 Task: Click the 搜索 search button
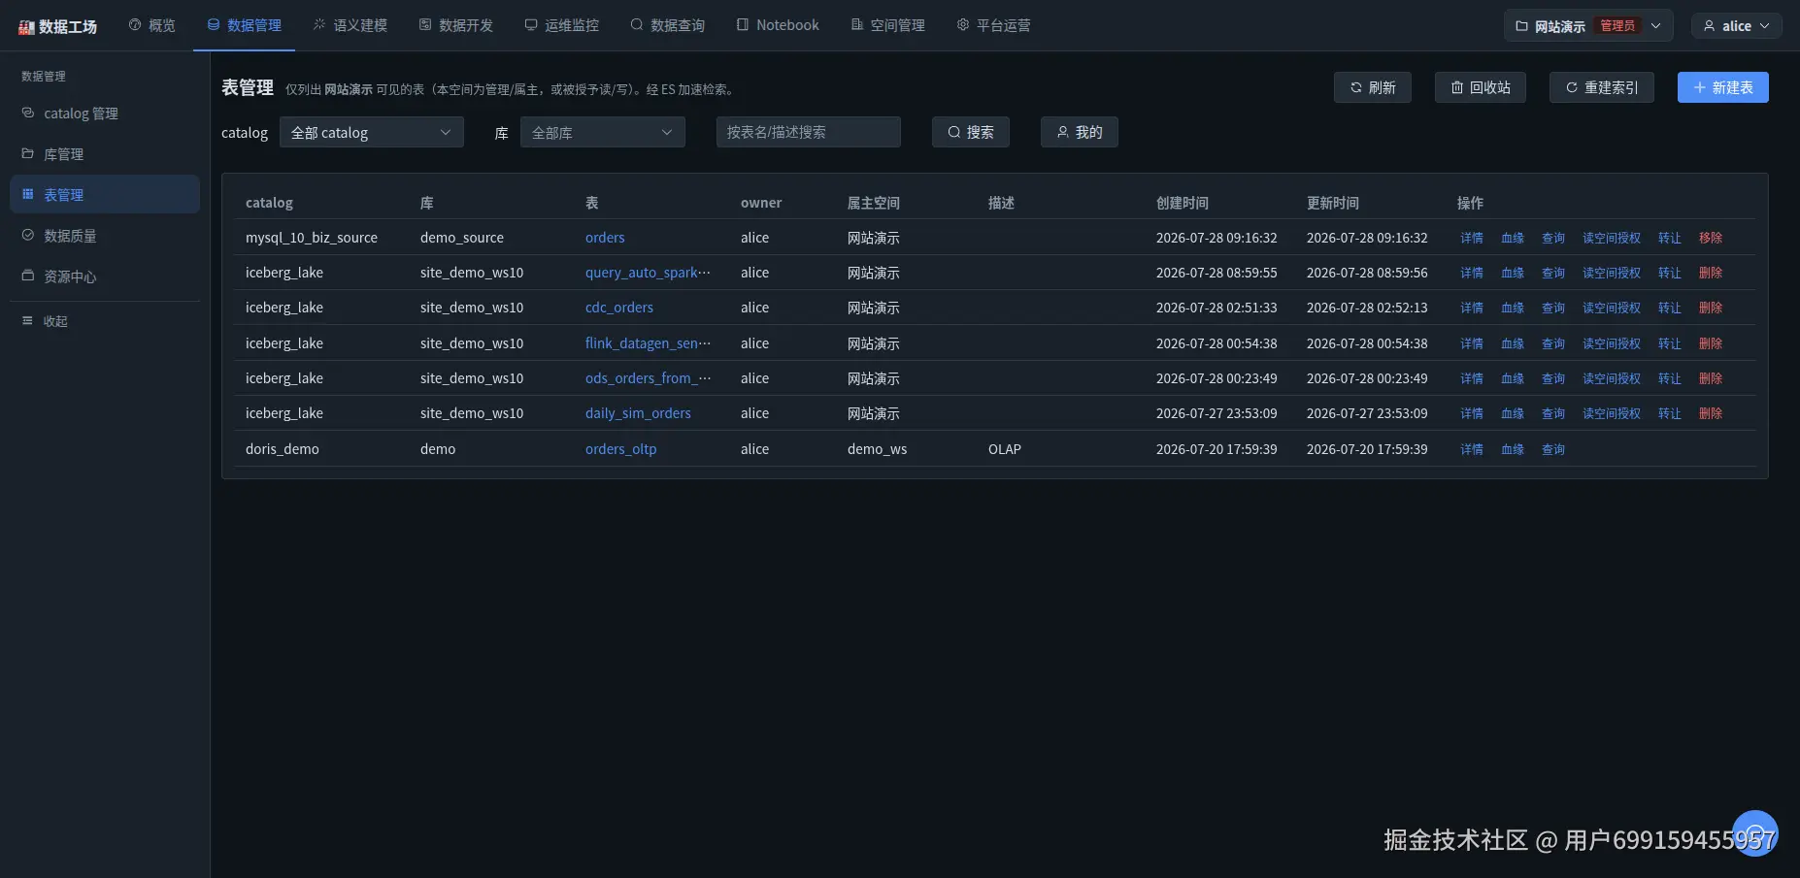point(971,132)
